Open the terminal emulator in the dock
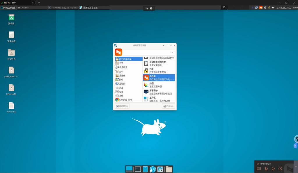Viewport: 298px width, 173px height. point(138,169)
